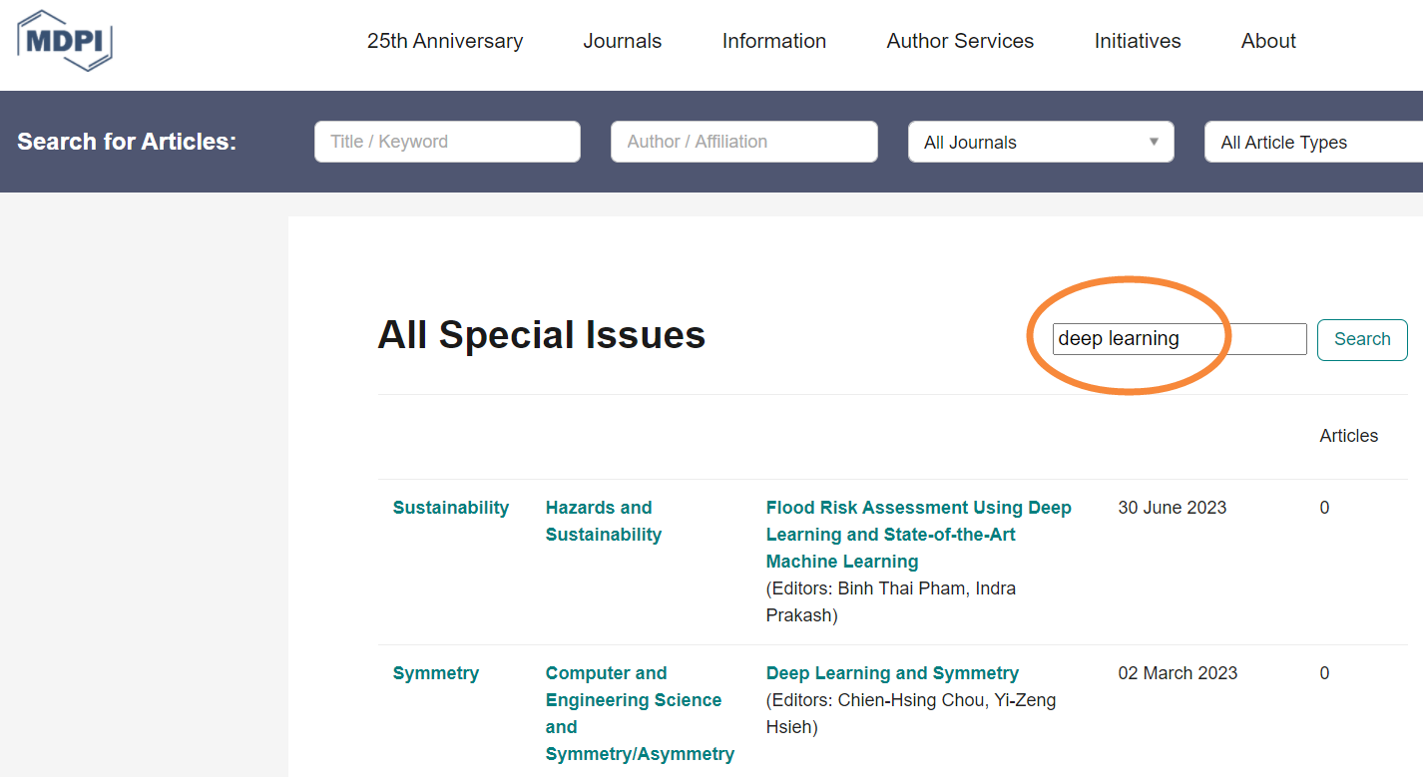Click the Author / Affiliation search field
This screenshot has width=1423, height=777.
pyautogui.click(x=743, y=141)
